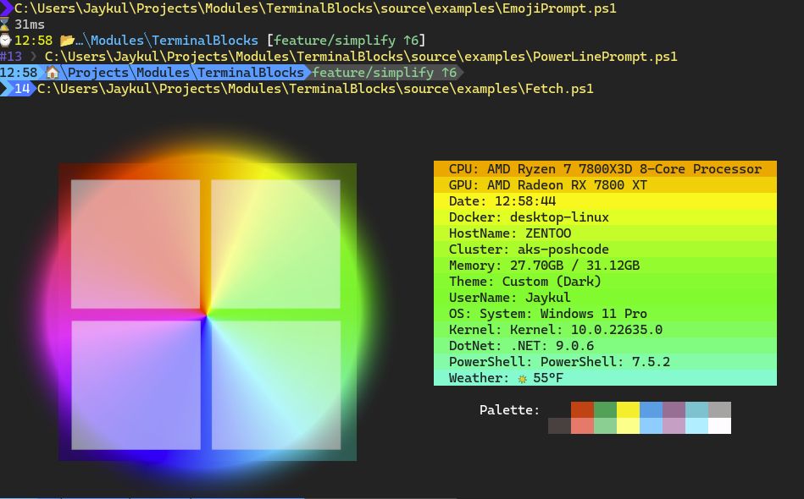
Task: Select the EmojiPrompt.ps1 file path line
Action: 315,8
